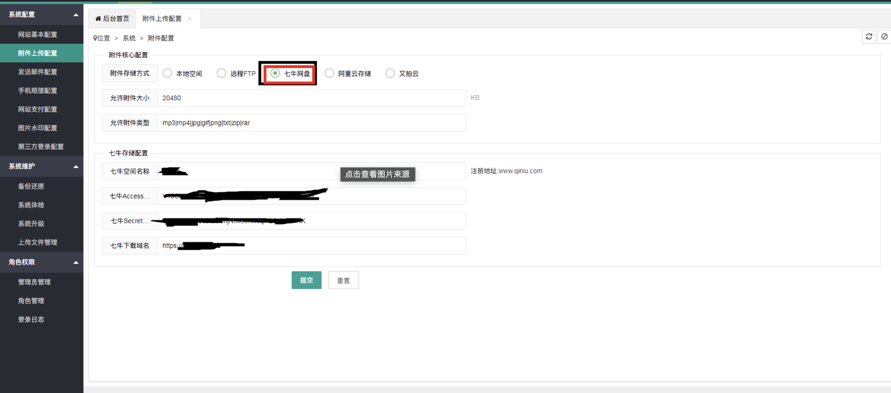Click the 提交 submit button

[x=306, y=280]
